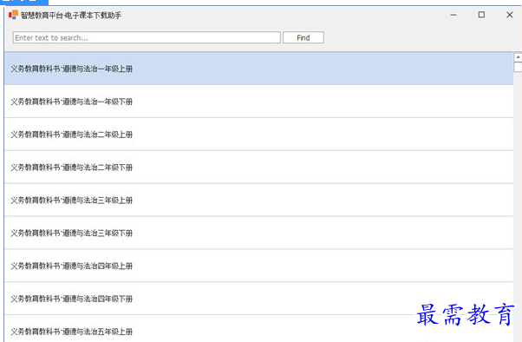Click the scrollbar up arrow
Image resolution: width=522 pixels, height=342 pixels.
[x=518, y=57]
